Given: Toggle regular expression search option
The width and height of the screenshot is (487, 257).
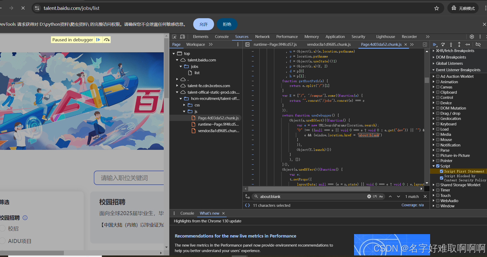Looking at the screenshot, I should (375, 196).
